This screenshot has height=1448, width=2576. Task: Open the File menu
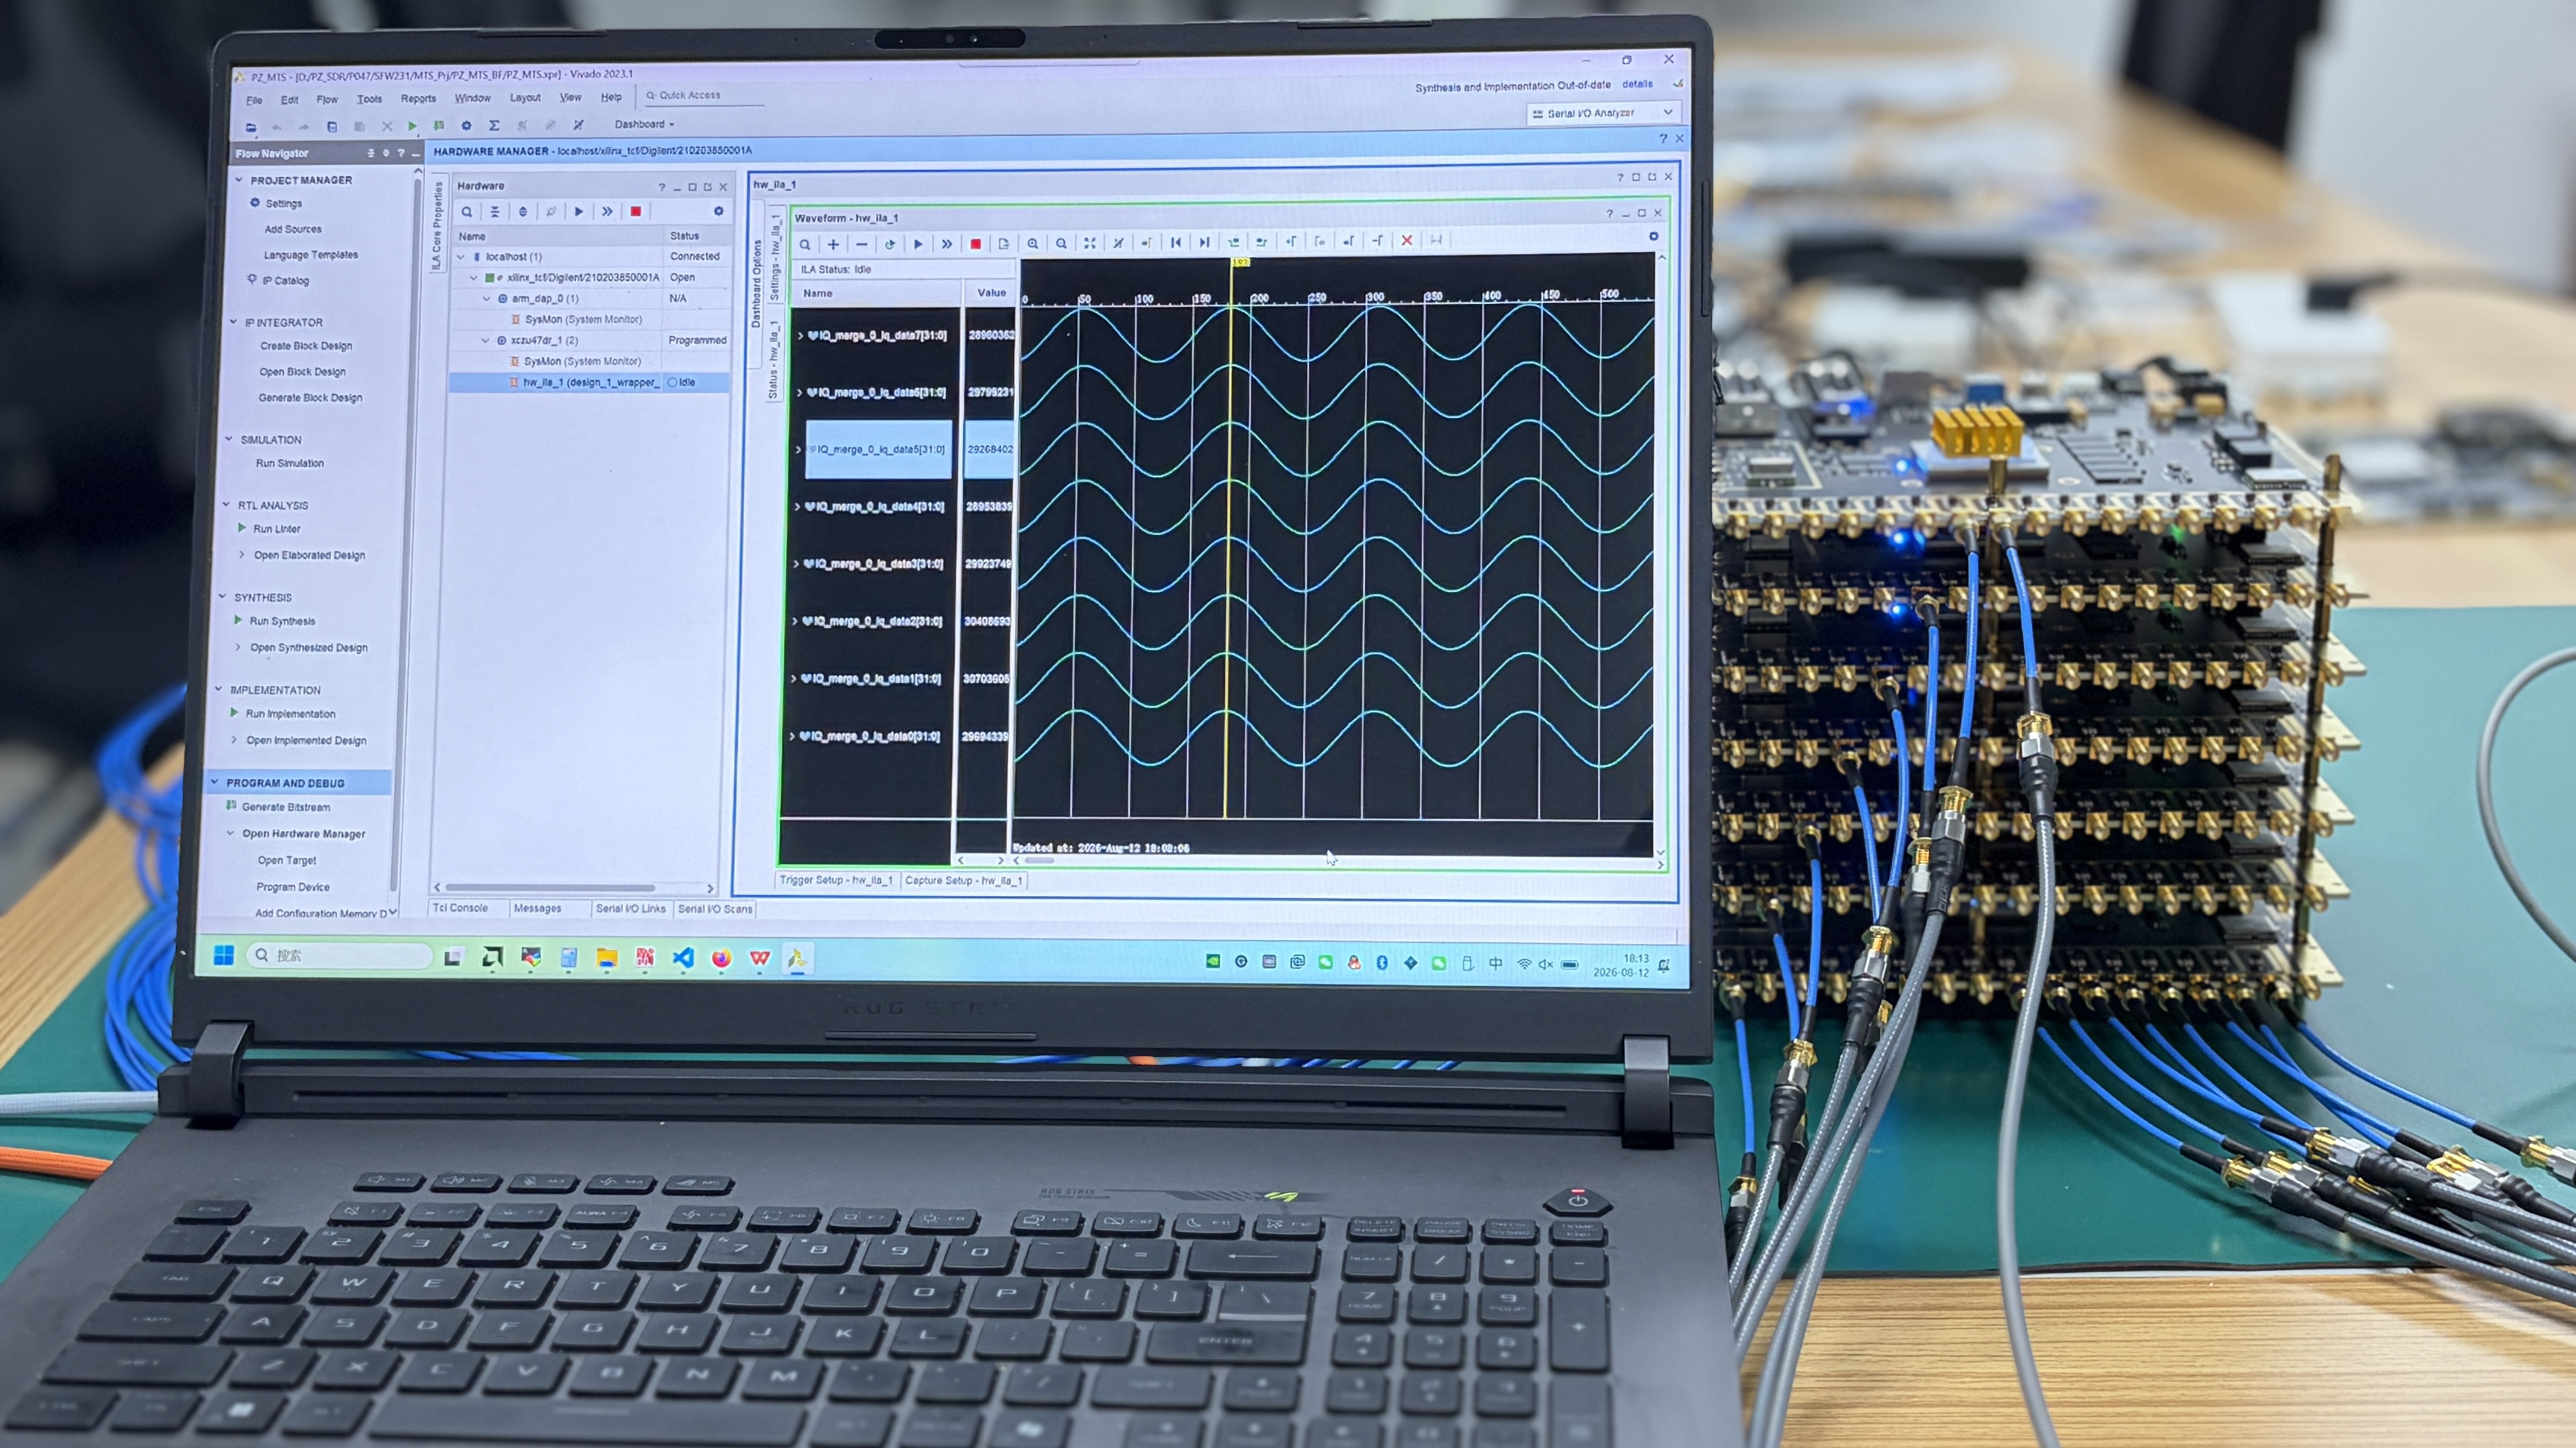pos(254,100)
